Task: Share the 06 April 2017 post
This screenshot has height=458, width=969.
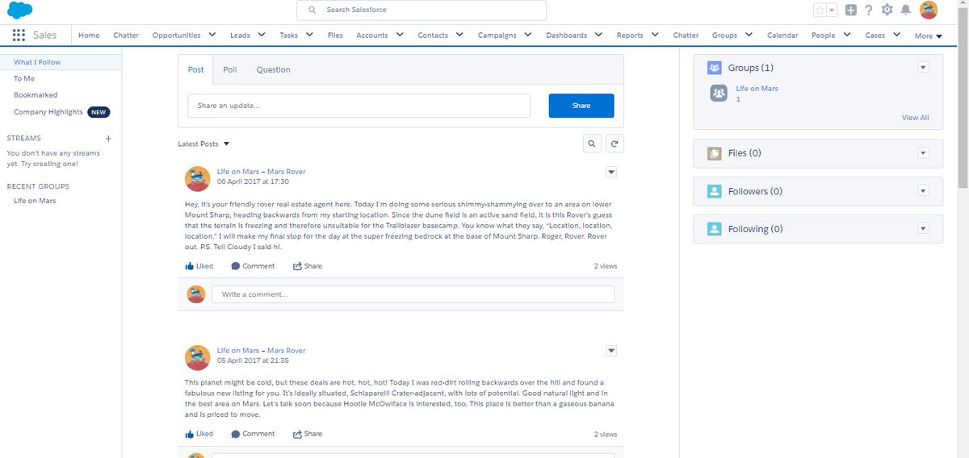Action: [x=307, y=266]
